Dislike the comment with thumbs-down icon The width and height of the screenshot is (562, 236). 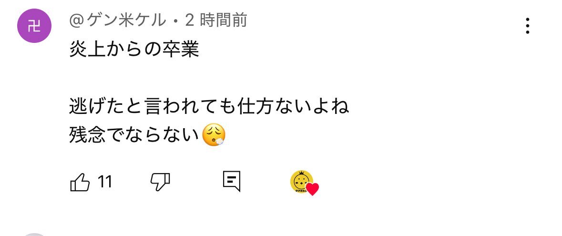point(160,182)
